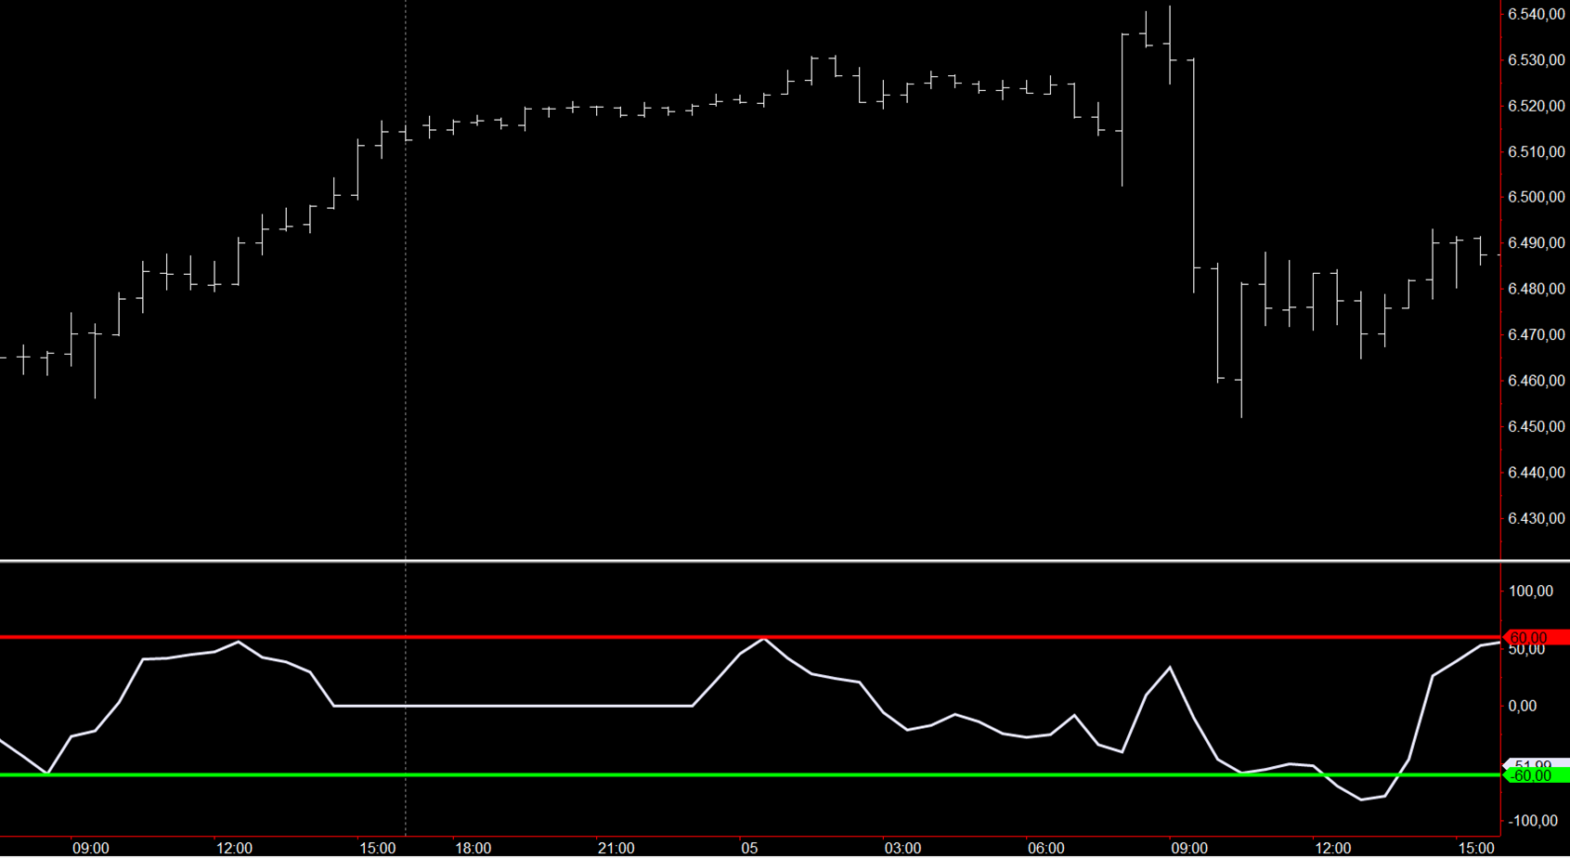Click the 21:00 time axis label
1570x858 pixels.
tap(616, 848)
